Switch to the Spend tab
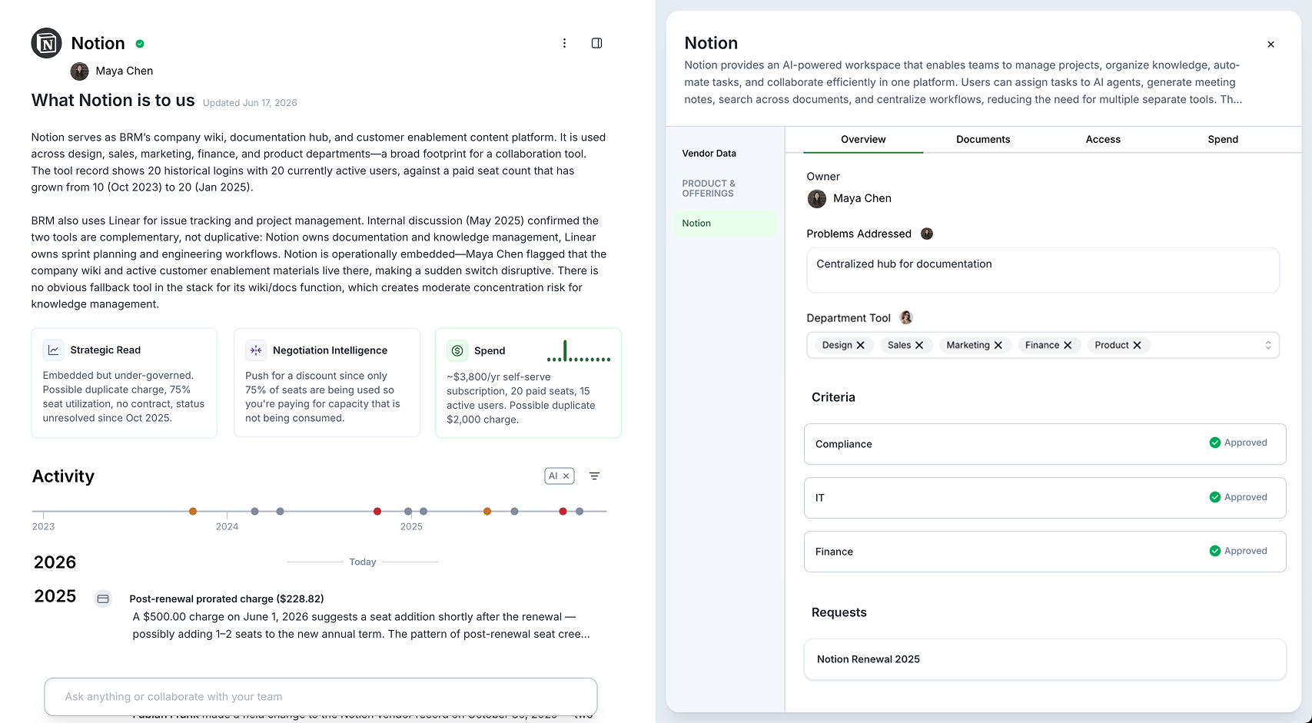This screenshot has height=723, width=1312. pos(1223,140)
